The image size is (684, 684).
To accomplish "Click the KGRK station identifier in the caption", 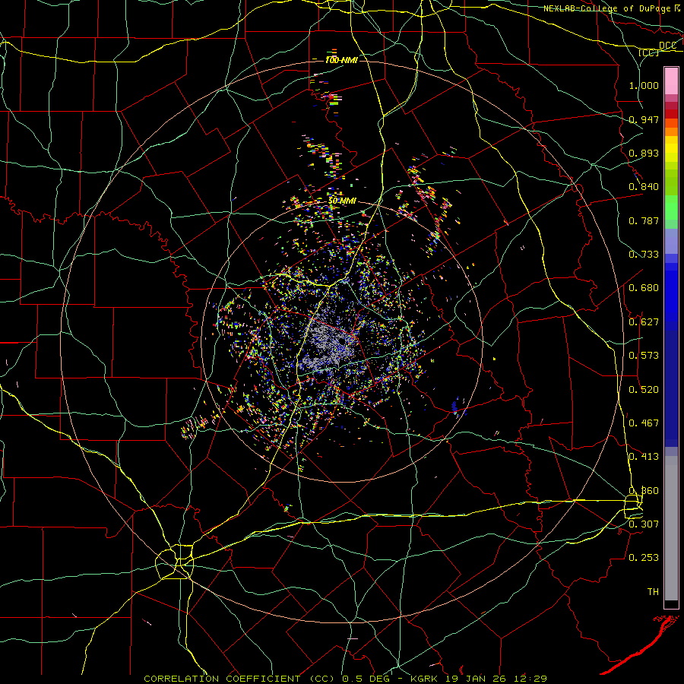I will tap(426, 679).
